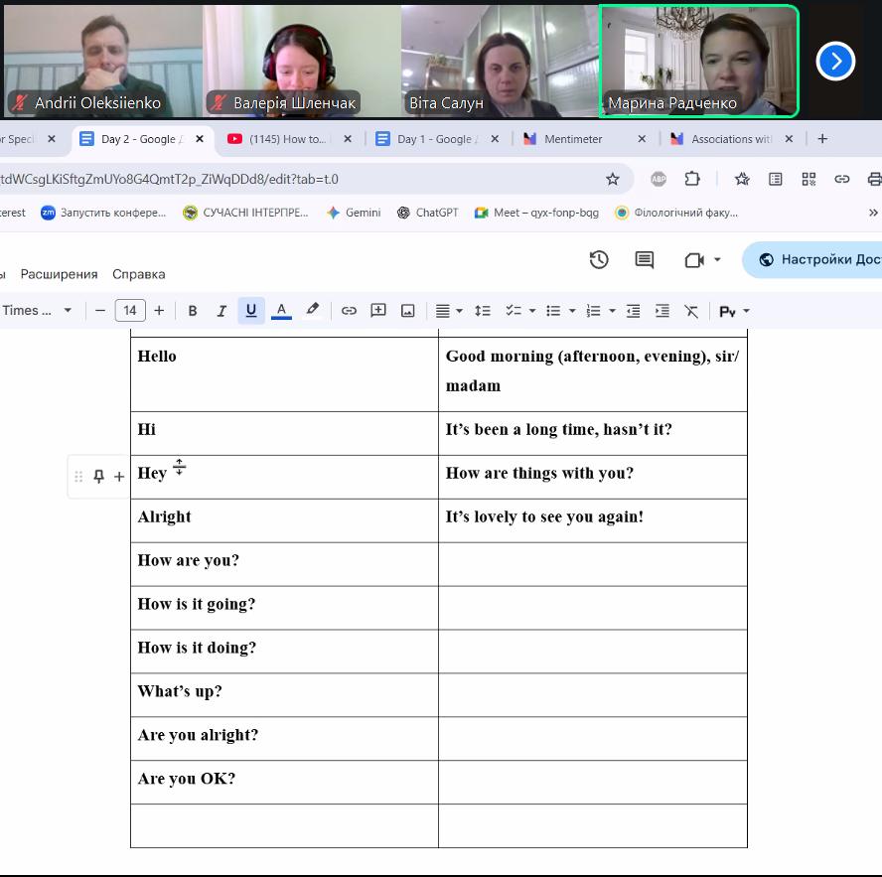Open the comments panel icon
Screen dimensions: 882x877
click(x=645, y=260)
